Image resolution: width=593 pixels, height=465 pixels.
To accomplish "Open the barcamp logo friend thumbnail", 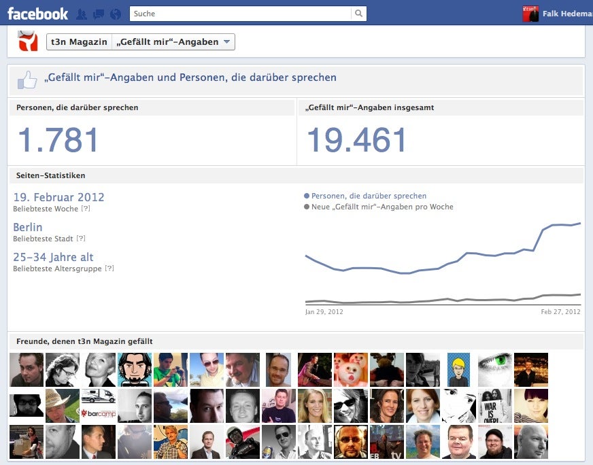I will coord(99,406).
